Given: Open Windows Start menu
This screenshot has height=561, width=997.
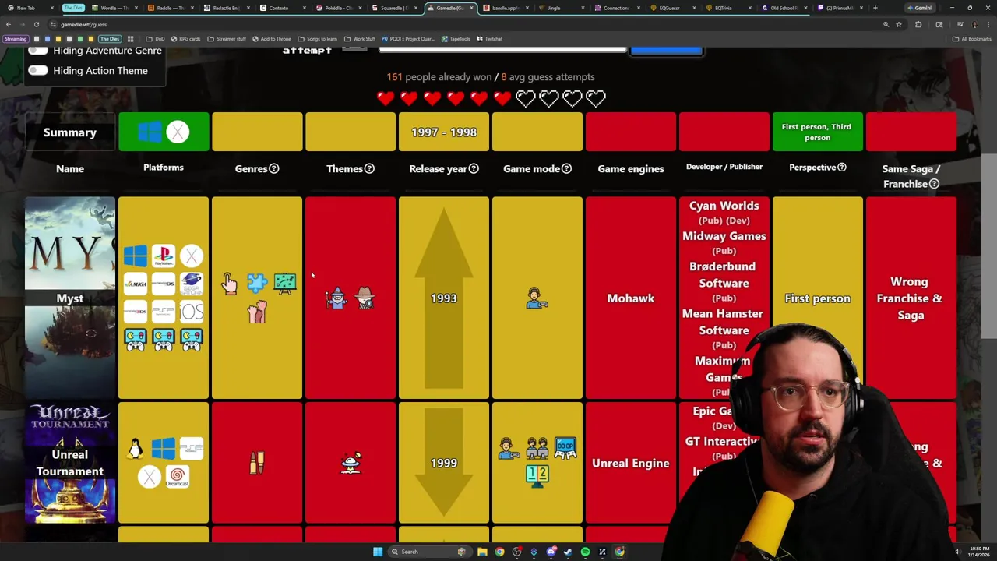Looking at the screenshot, I should (x=378, y=552).
